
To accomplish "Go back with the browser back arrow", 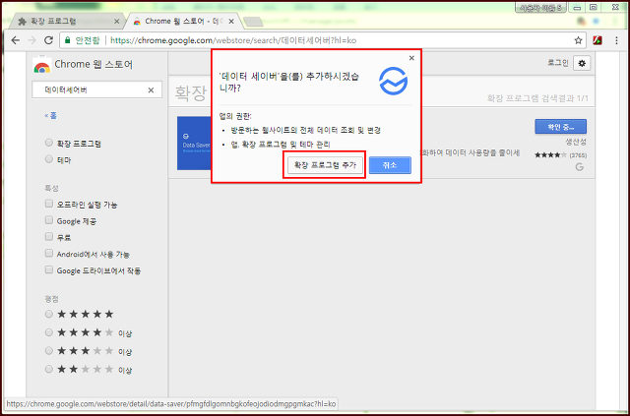I will click(16, 40).
